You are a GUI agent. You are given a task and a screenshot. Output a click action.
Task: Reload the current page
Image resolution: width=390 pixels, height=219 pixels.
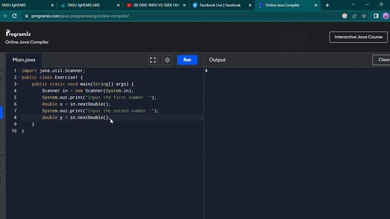pyautogui.click(x=15, y=16)
